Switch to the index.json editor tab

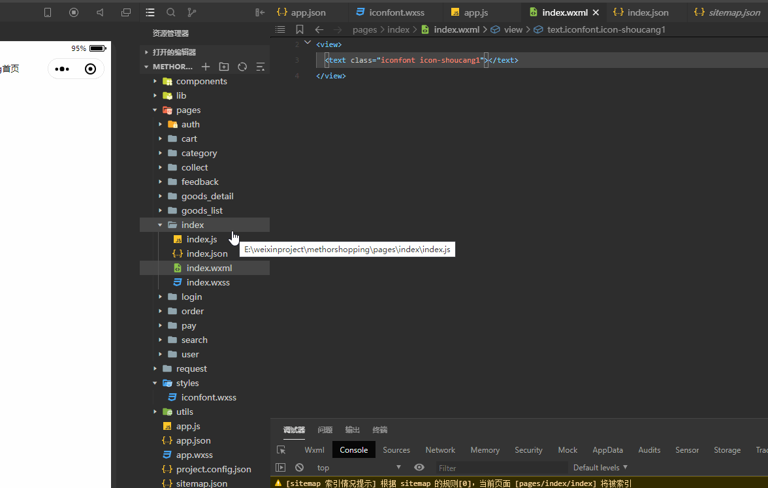click(648, 12)
